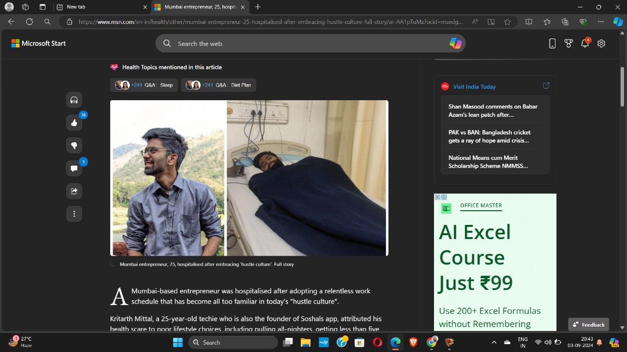Open Microsoft Start settings gear
Viewport: 627px width, 352px height.
[x=601, y=44]
